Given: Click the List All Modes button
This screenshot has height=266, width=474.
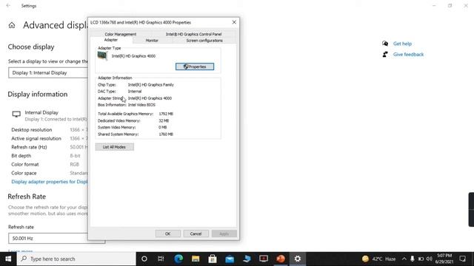Looking at the screenshot, I should click(x=114, y=147).
